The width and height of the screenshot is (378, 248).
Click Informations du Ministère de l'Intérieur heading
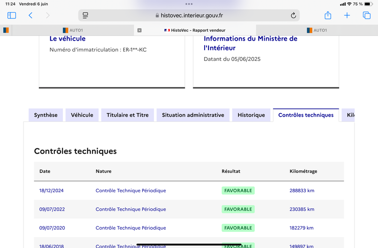[x=250, y=43]
